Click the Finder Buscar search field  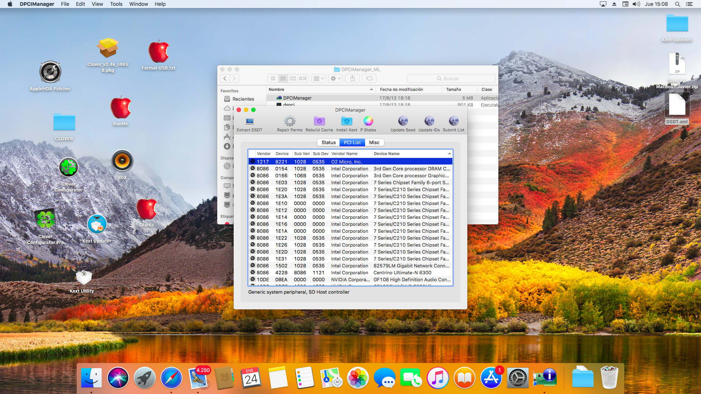point(451,78)
